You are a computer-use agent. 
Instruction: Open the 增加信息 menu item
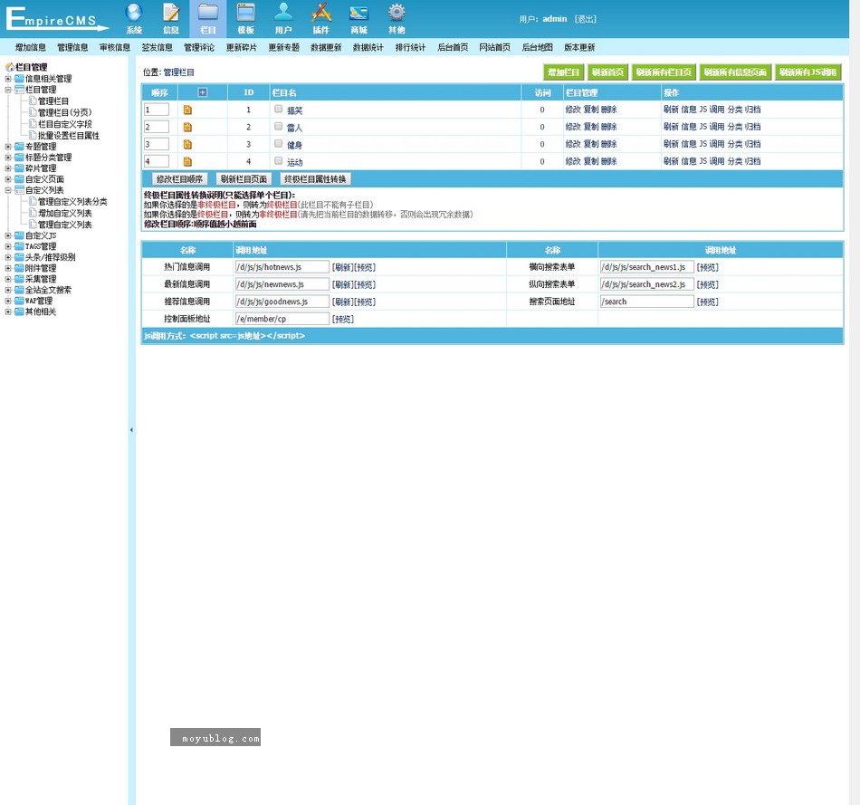coord(31,47)
